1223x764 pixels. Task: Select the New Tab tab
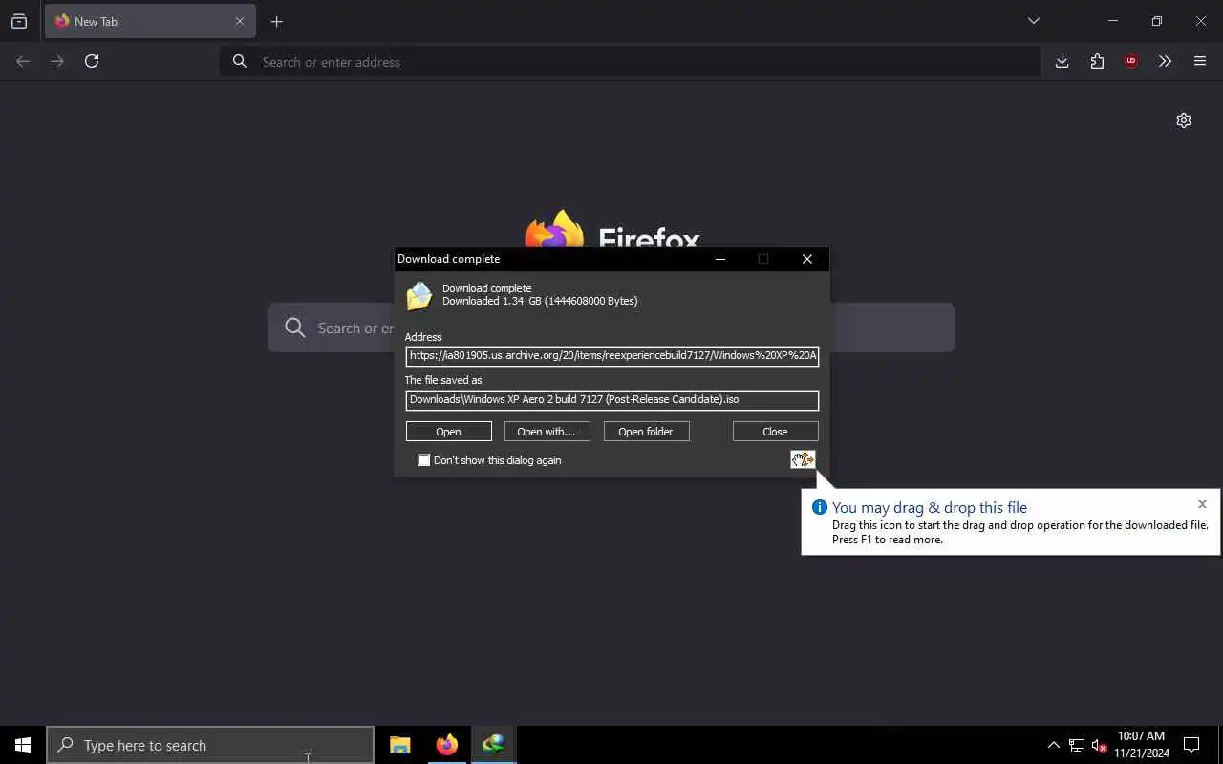150,21
